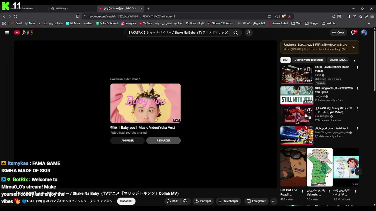Screen dimensions: 376x211
Task: Open options for Still With You video
Action: click(x=357, y=88)
